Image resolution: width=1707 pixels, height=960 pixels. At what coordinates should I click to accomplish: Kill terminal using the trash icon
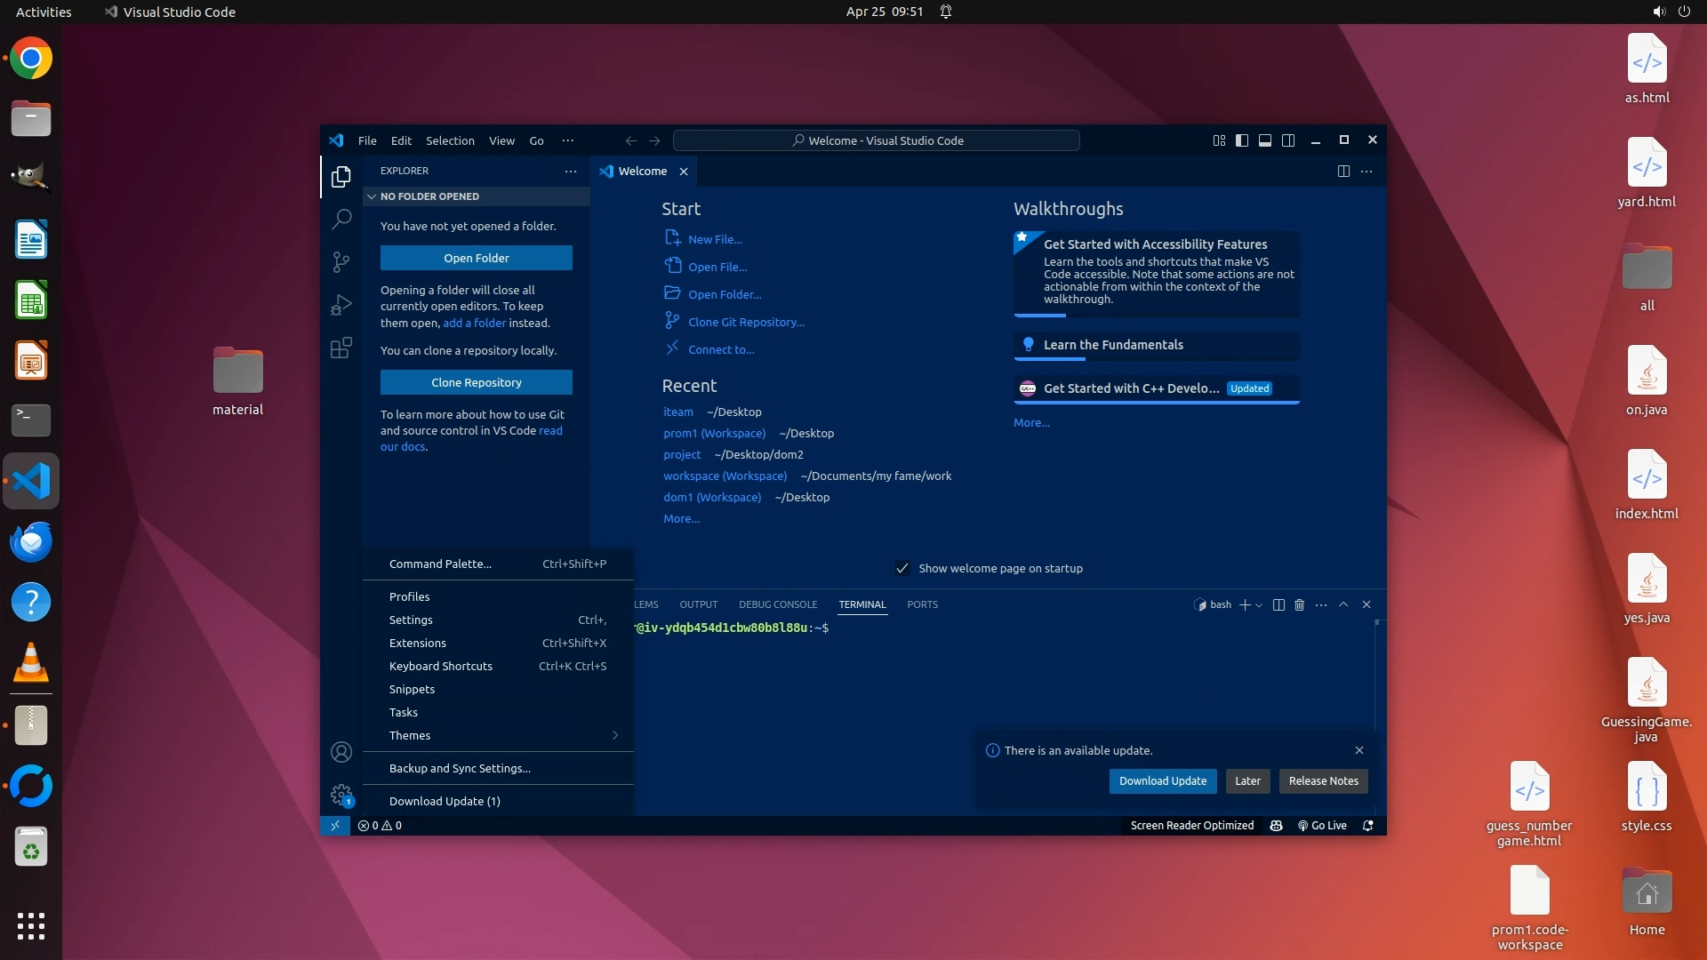pos(1299,604)
